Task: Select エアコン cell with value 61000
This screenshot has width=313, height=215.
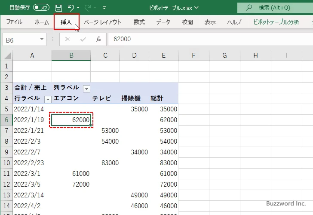Action: click(x=71, y=174)
